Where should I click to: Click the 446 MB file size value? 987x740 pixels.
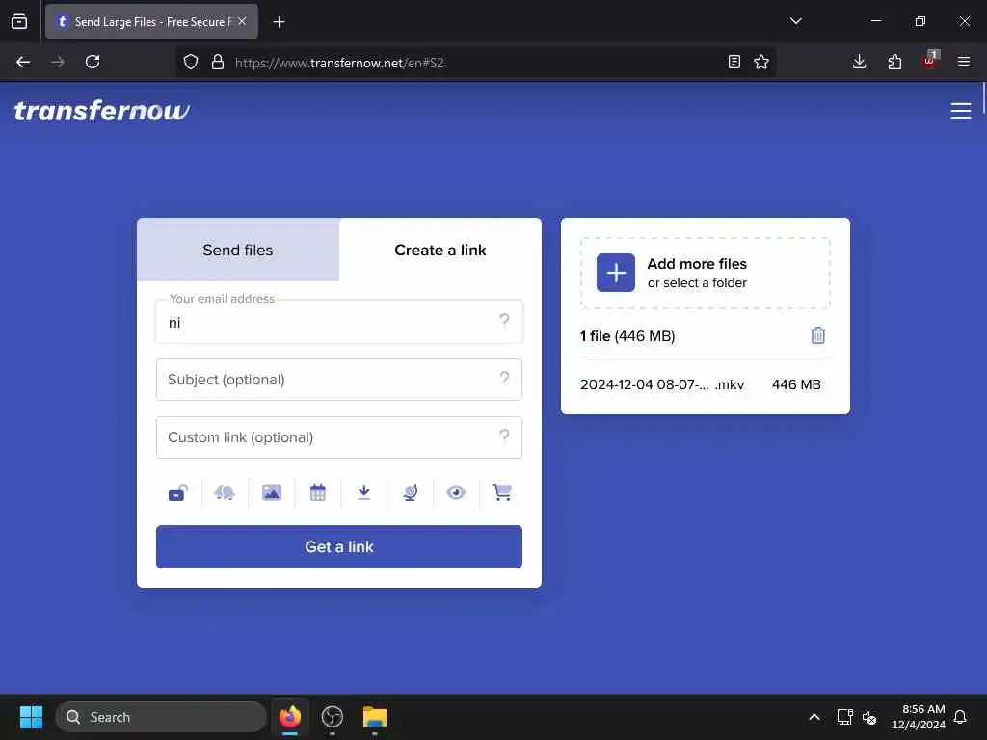click(796, 384)
